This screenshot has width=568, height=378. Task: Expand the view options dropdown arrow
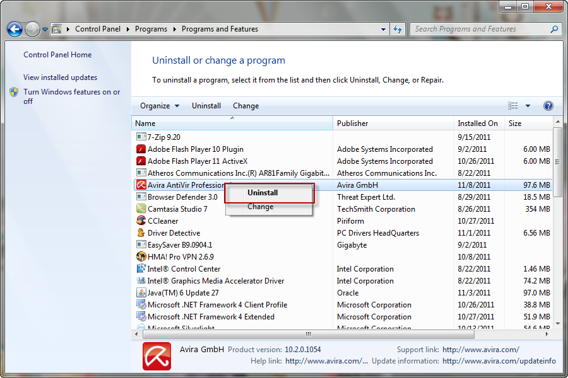(528, 106)
